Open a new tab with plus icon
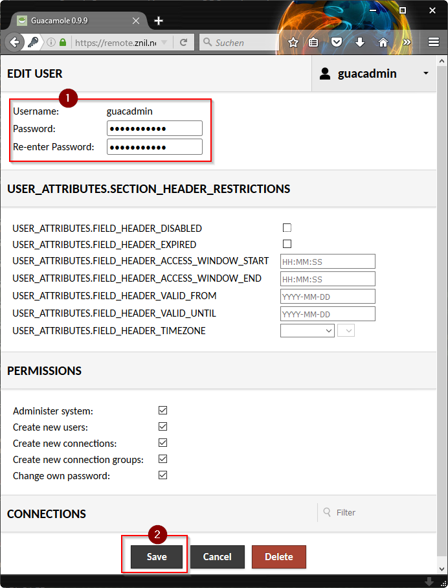Screen dimensions: 448x588 point(159,21)
